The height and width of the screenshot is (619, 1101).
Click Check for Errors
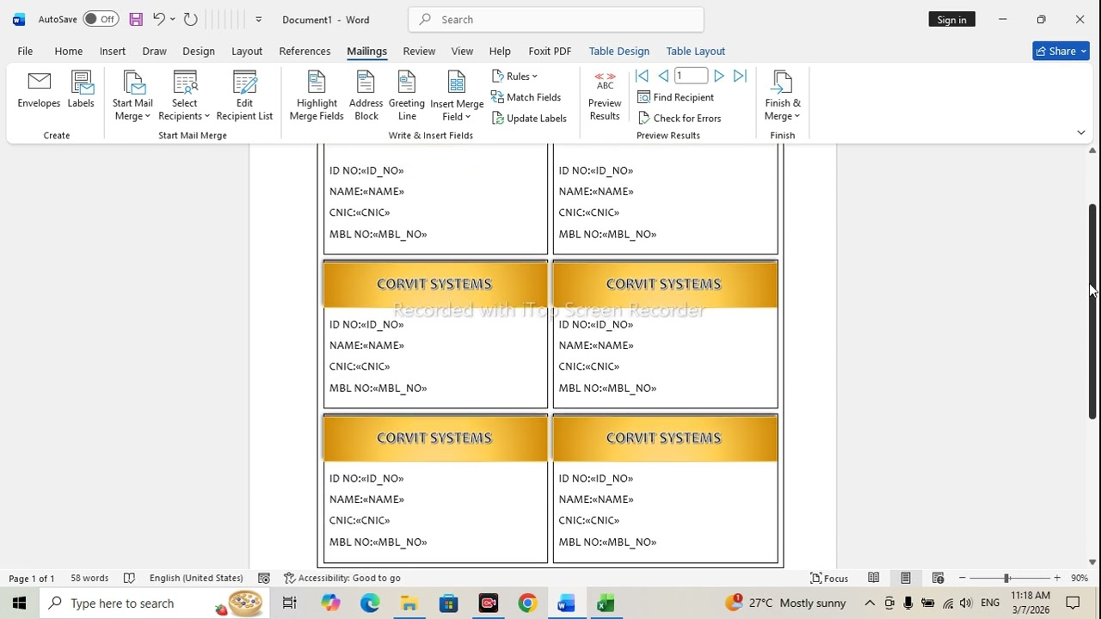680,118
